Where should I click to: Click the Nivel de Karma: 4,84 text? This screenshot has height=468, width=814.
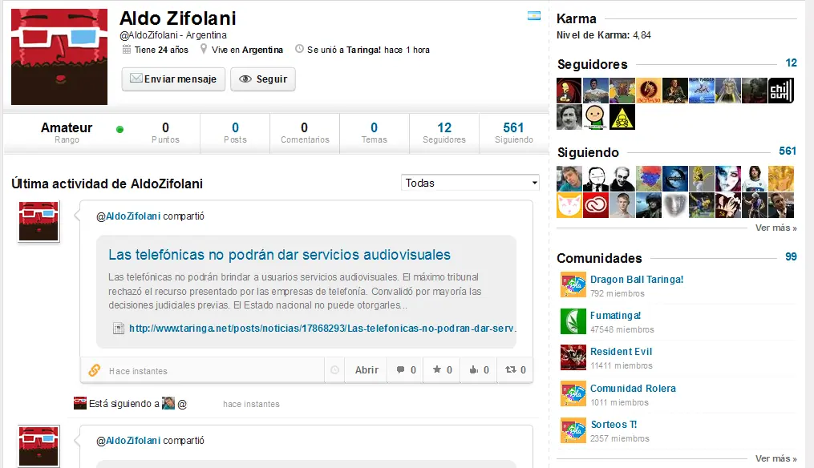tap(603, 35)
